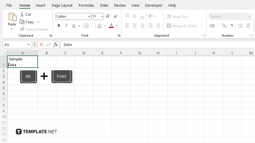Click inside the formula bar text field

tap(156, 44)
